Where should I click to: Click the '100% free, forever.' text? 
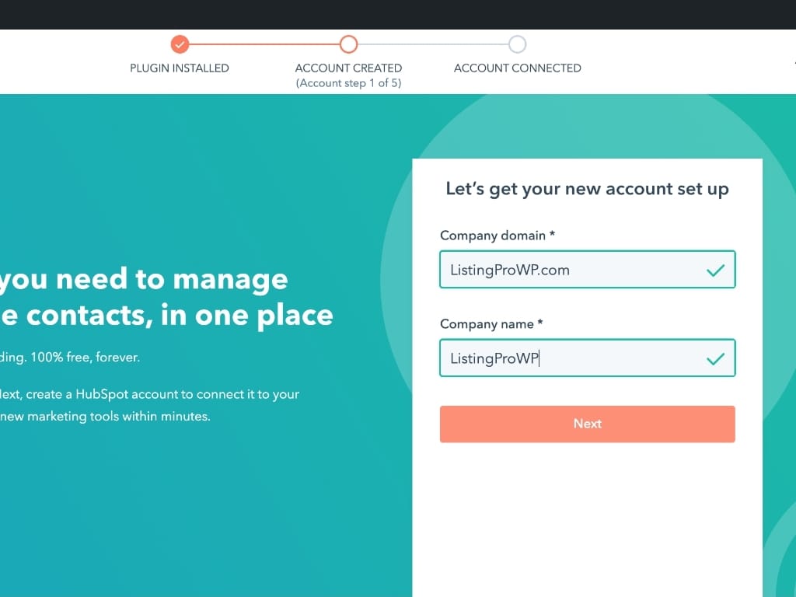[x=86, y=358]
